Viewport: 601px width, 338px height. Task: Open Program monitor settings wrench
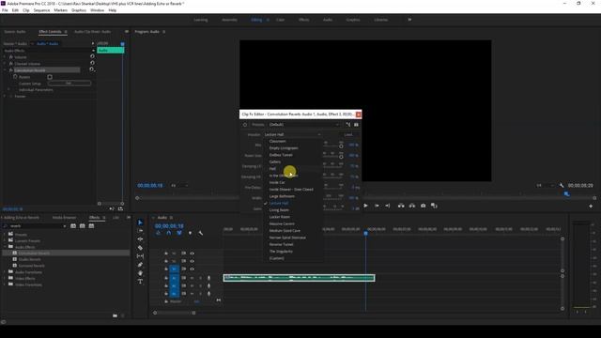pos(562,186)
